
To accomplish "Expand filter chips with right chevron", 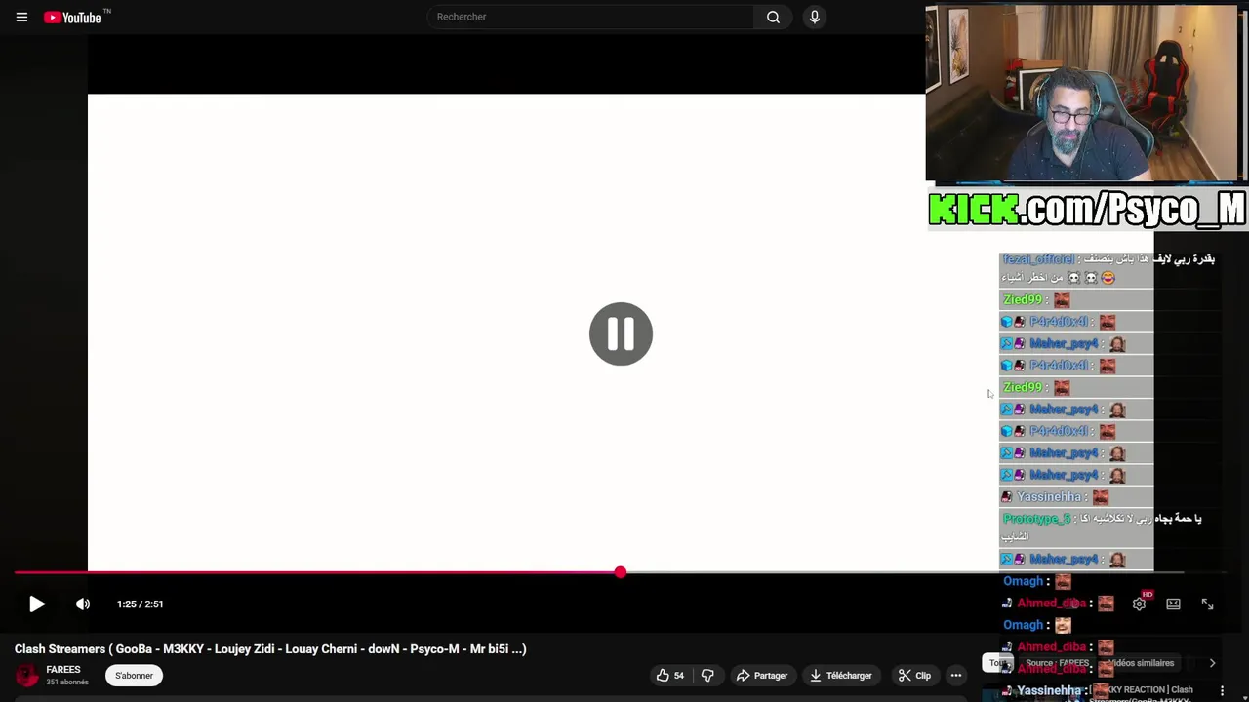I will click(1212, 663).
